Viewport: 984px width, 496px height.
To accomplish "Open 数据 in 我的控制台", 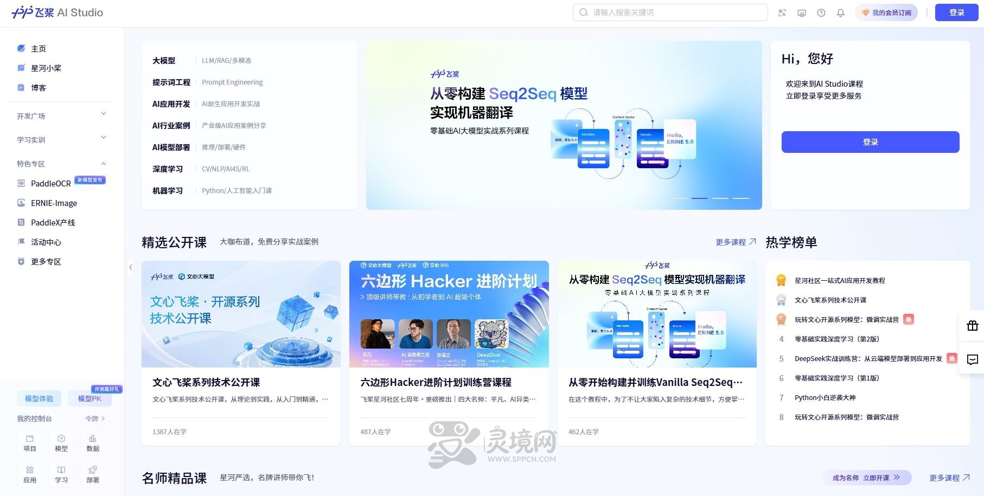I will click(x=93, y=443).
